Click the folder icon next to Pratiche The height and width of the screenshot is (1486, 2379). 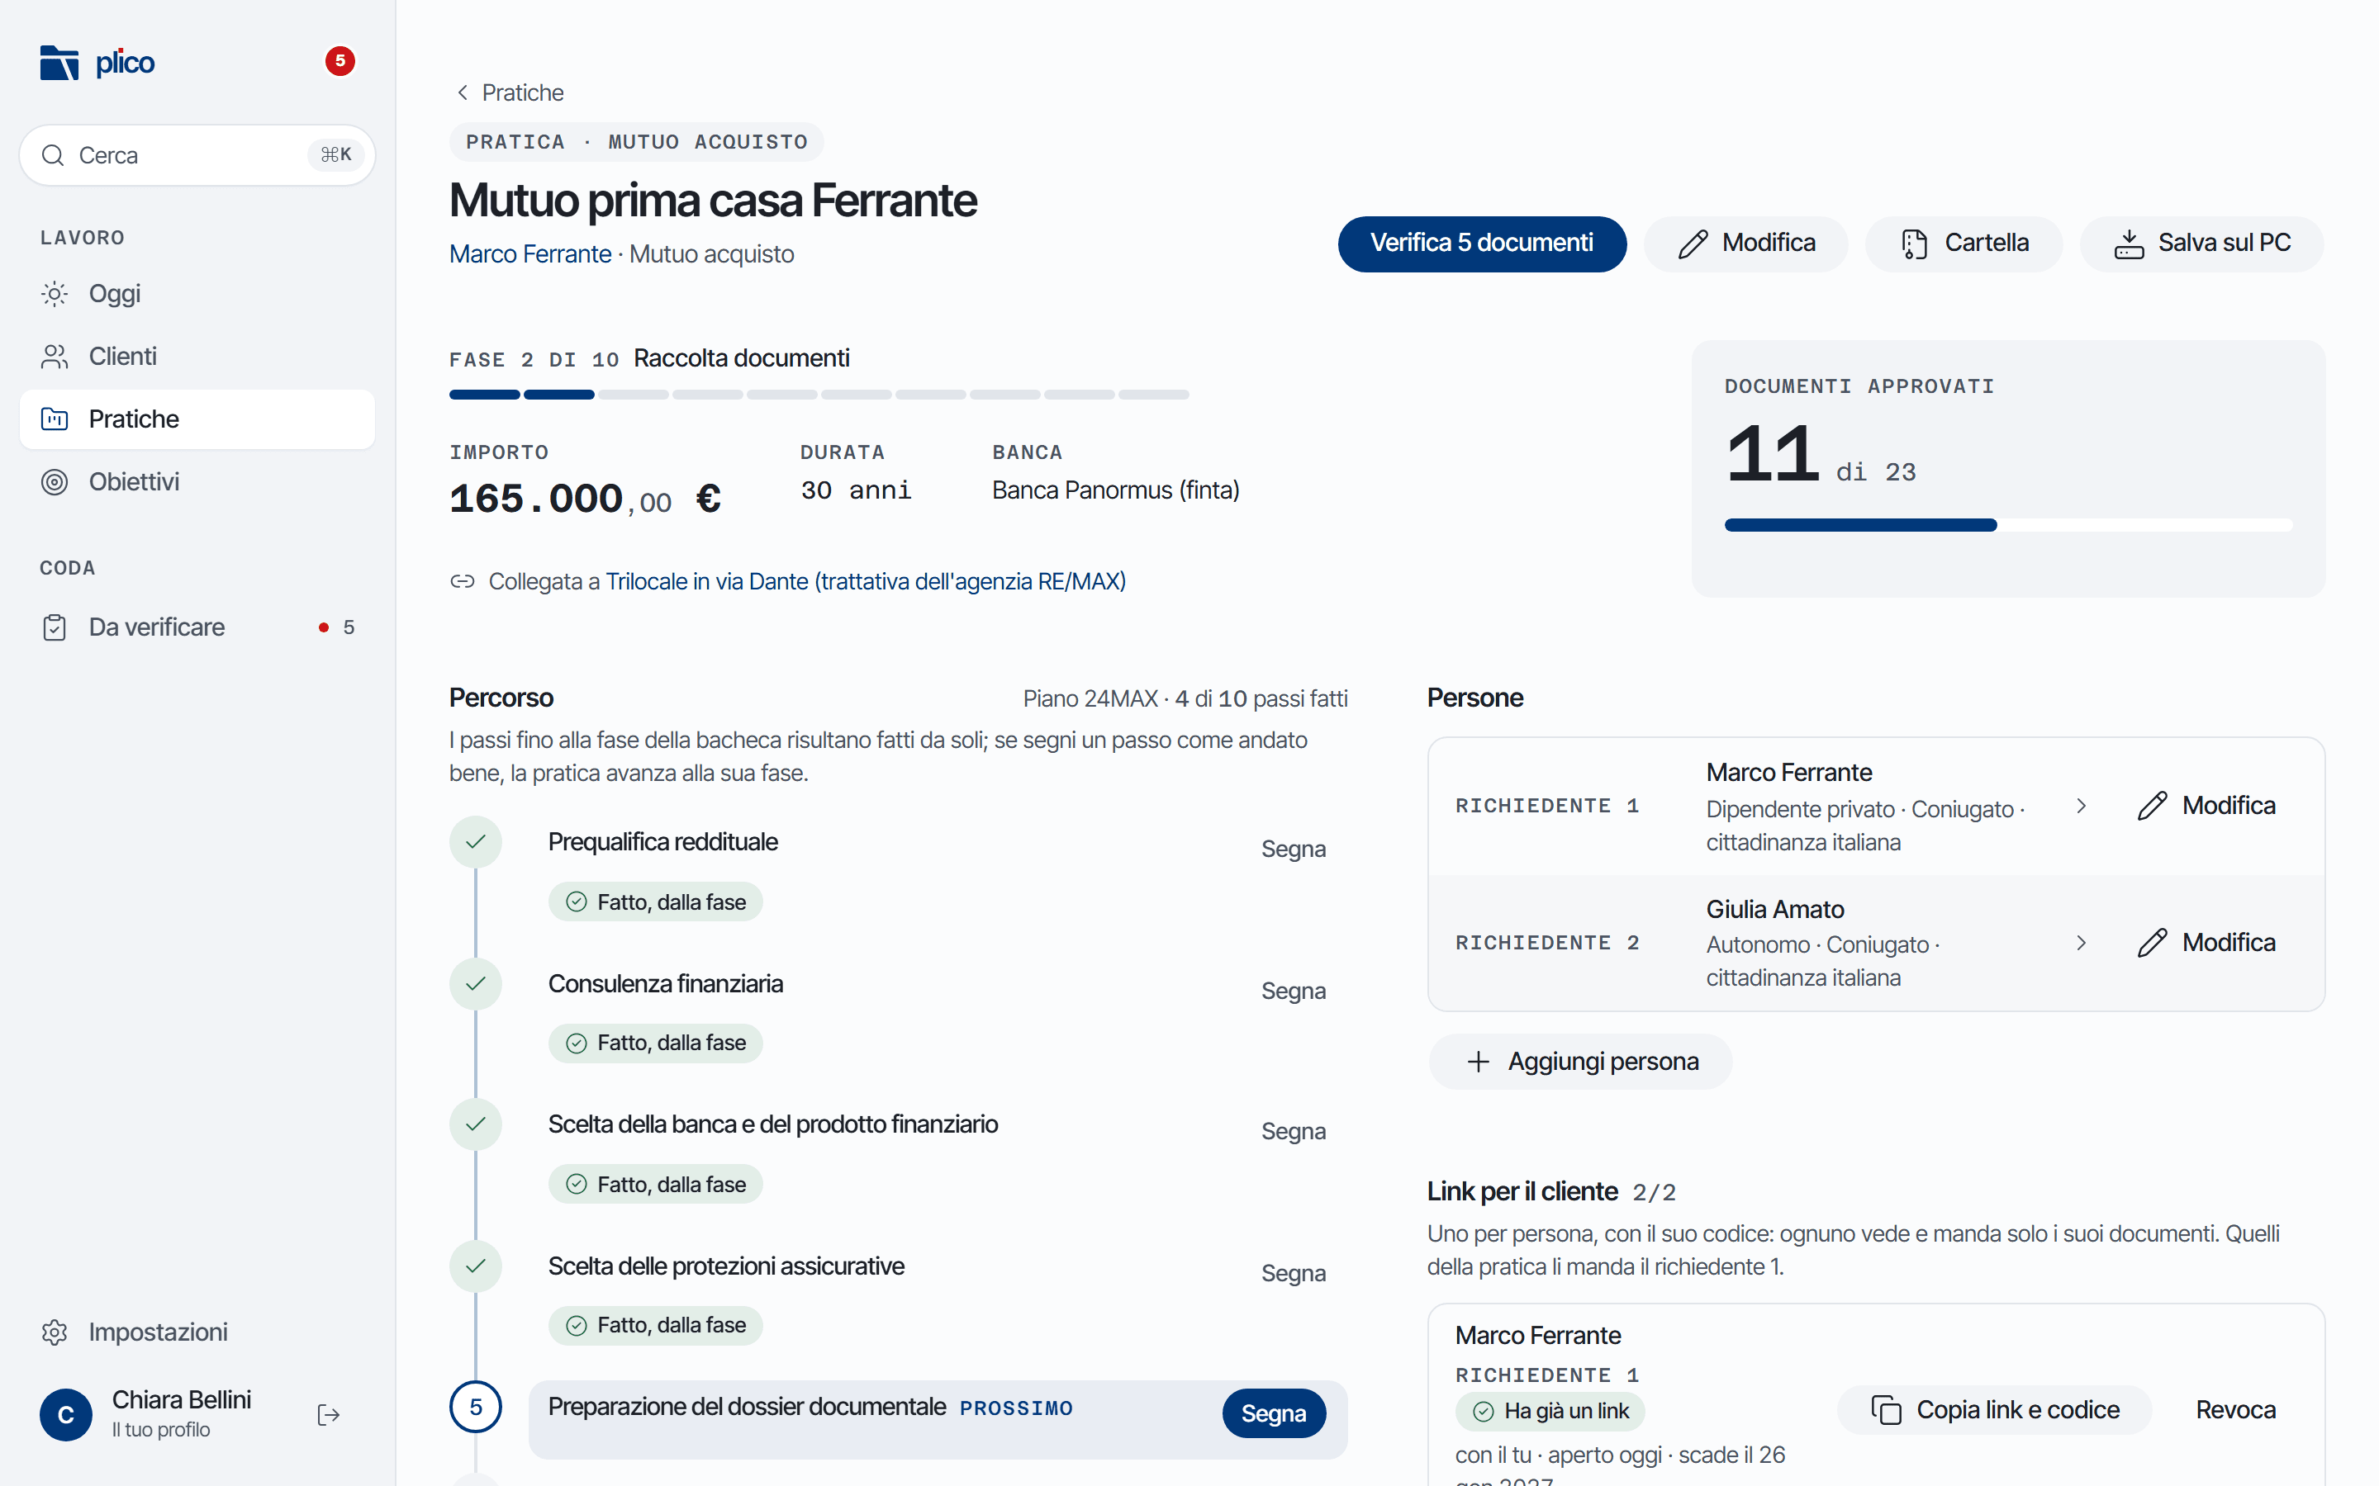[x=55, y=419]
